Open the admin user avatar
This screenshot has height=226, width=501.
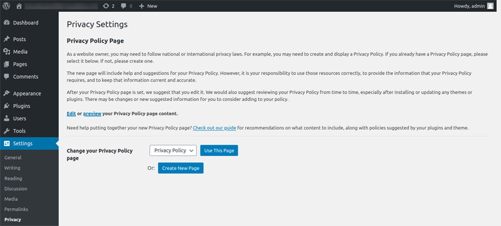tap(490, 6)
